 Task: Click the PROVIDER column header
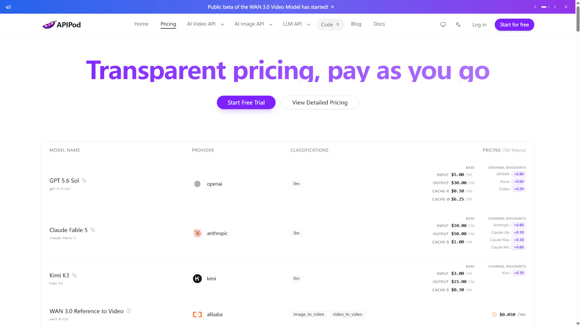point(203,150)
